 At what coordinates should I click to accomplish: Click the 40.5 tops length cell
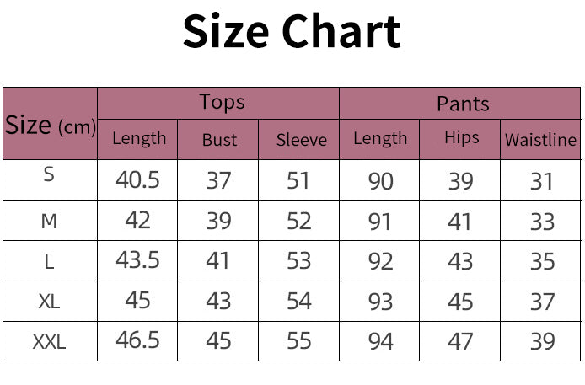[137, 179]
